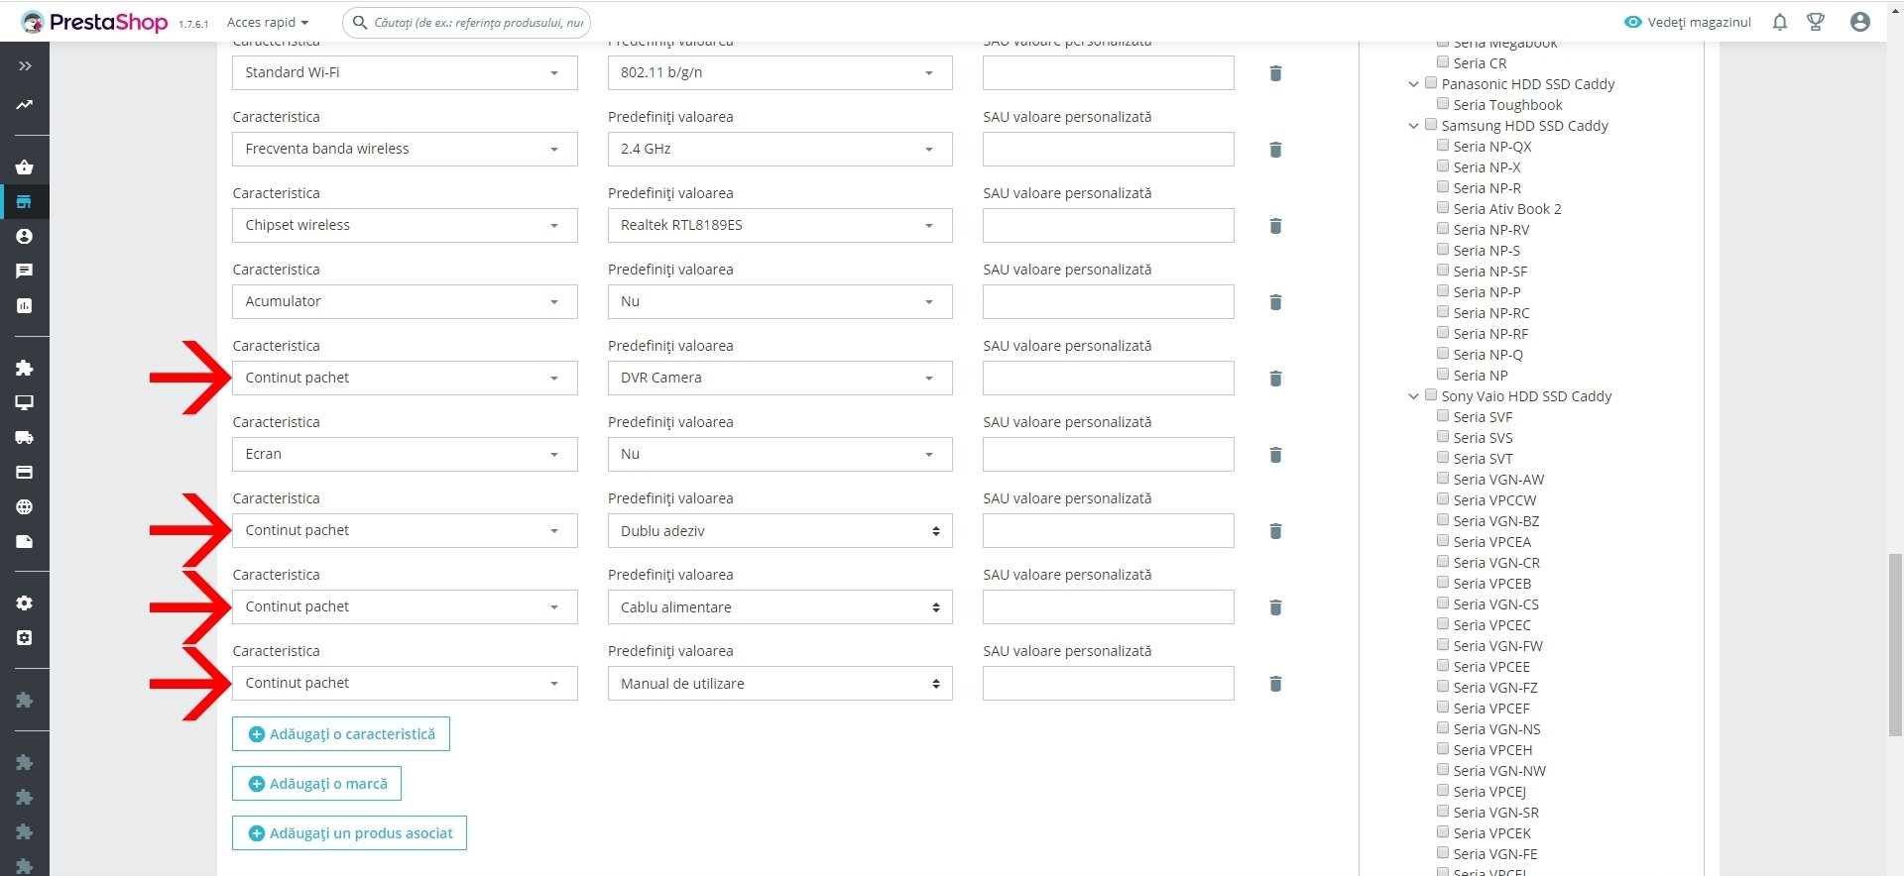Viewport: 1904px width, 876px height.
Task: Open the Standard Wi-Fi feature dropdown
Action: [x=405, y=72]
